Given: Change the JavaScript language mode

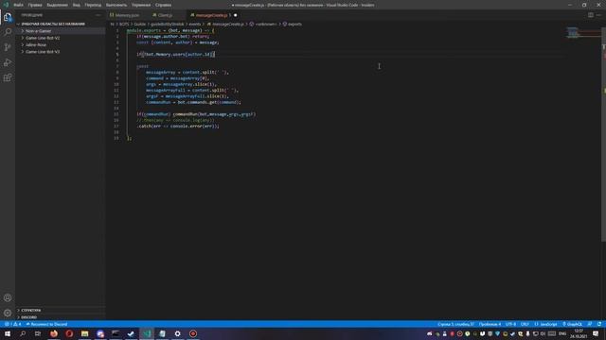Looking at the screenshot, I should pyautogui.click(x=545, y=324).
